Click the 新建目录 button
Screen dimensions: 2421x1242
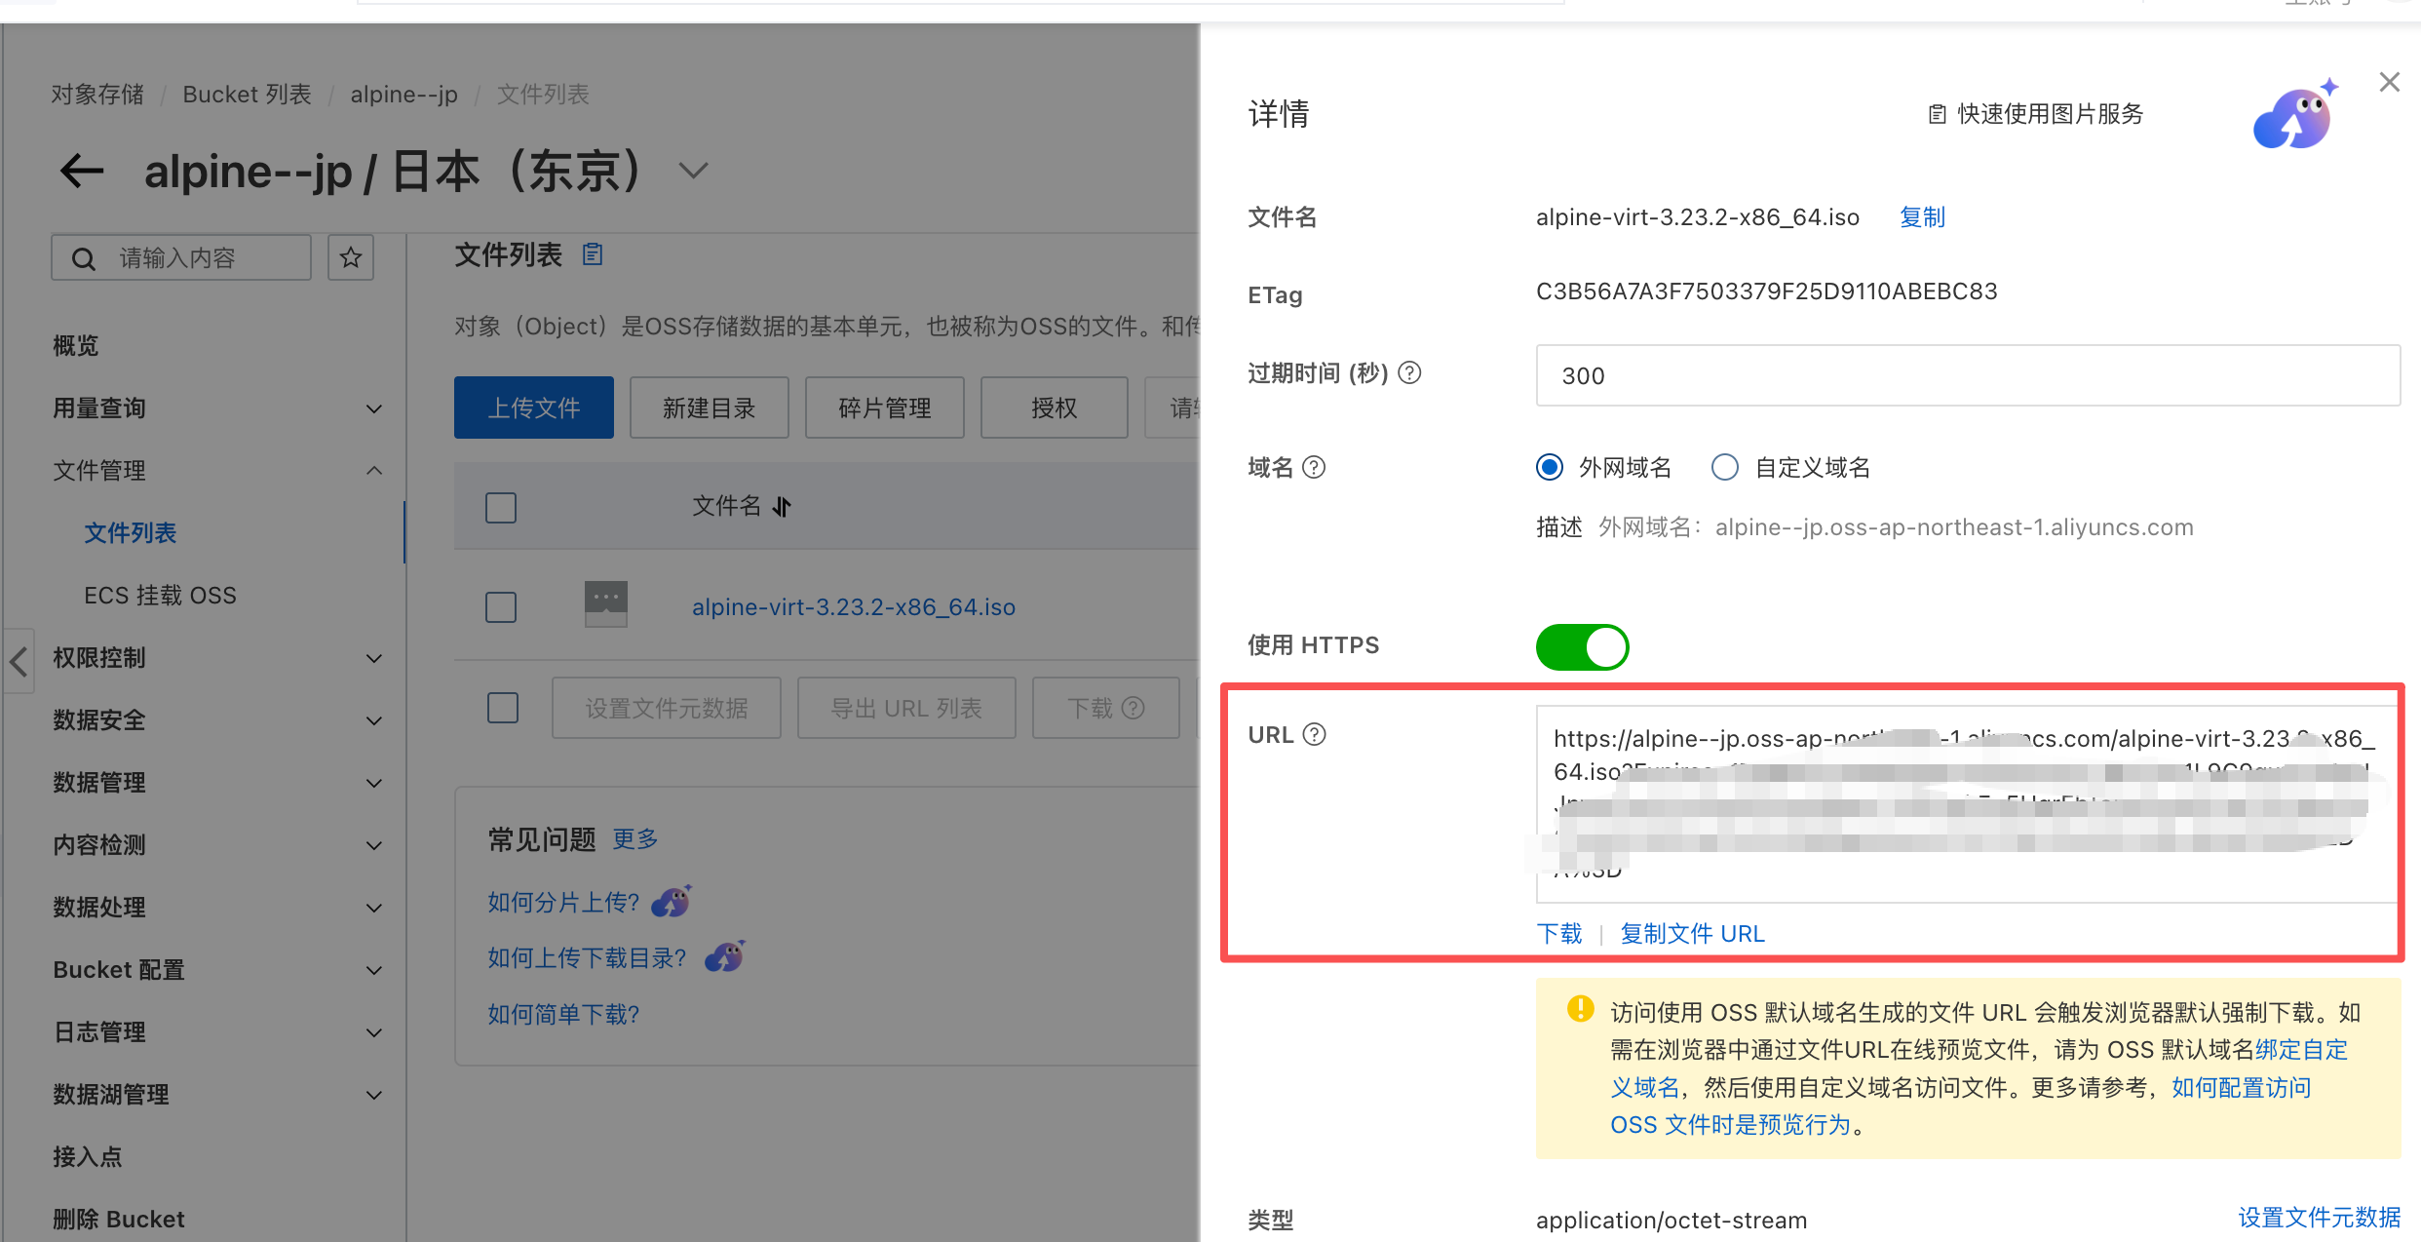[x=710, y=408]
